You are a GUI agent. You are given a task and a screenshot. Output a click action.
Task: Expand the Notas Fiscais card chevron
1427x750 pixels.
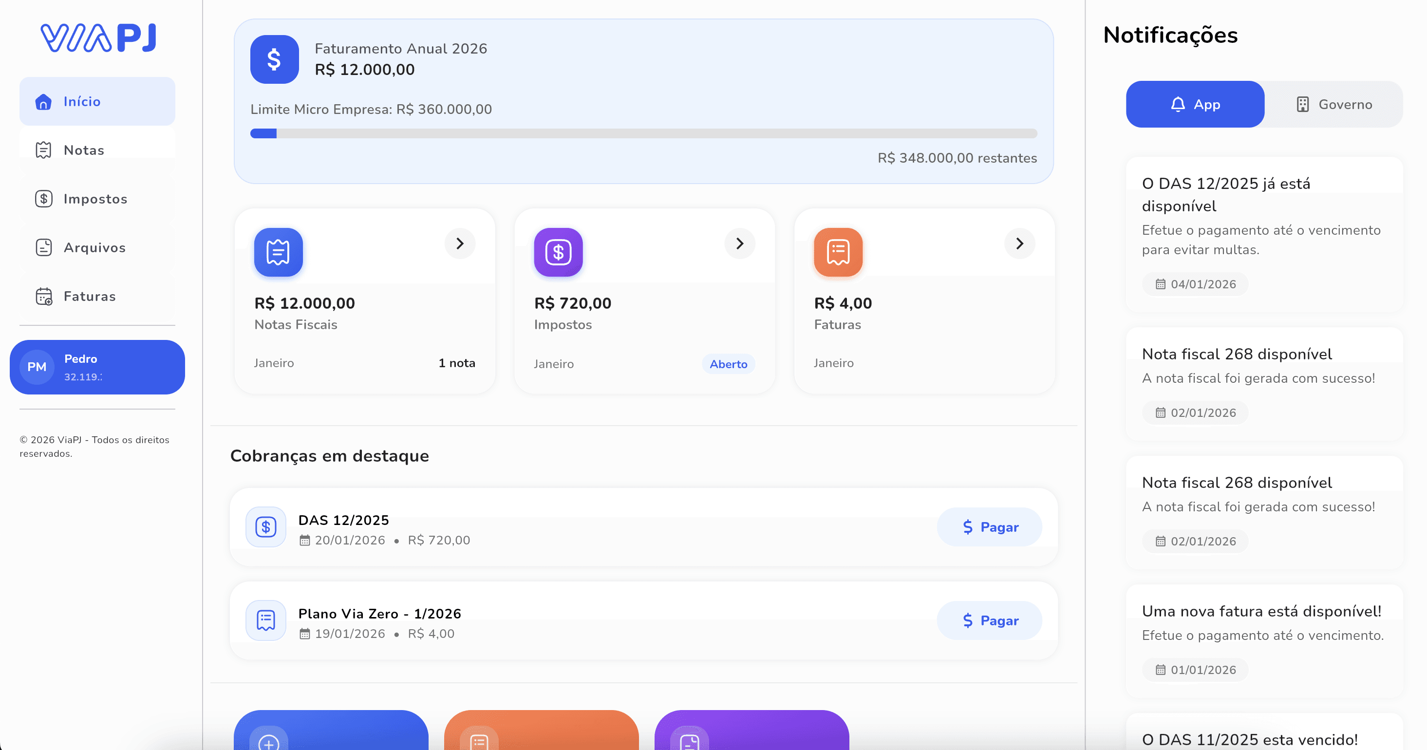click(x=460, y=243)
